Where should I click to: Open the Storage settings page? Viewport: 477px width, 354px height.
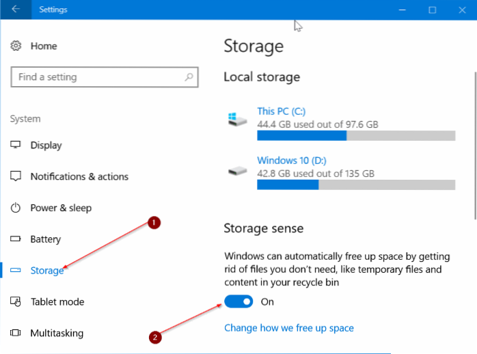tap(46, 271)
